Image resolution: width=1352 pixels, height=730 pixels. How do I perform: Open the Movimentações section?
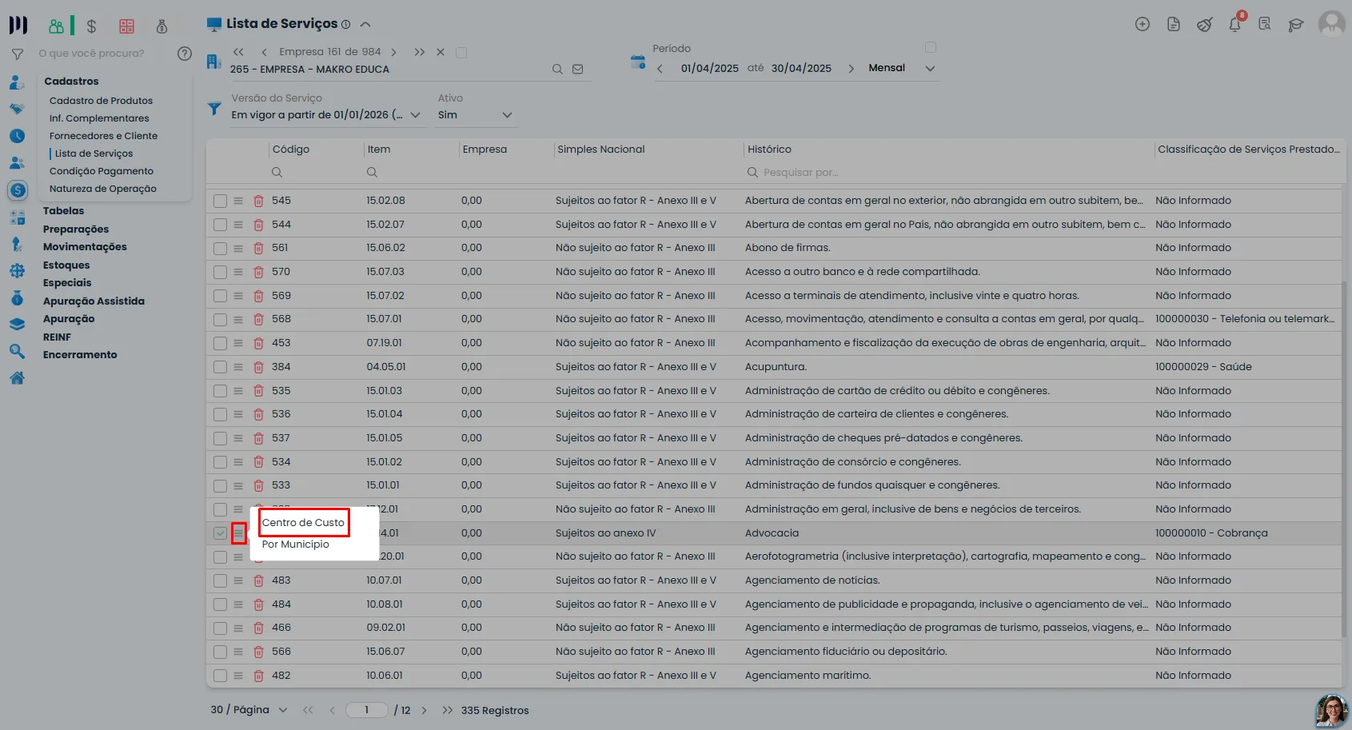pos(85,247)
